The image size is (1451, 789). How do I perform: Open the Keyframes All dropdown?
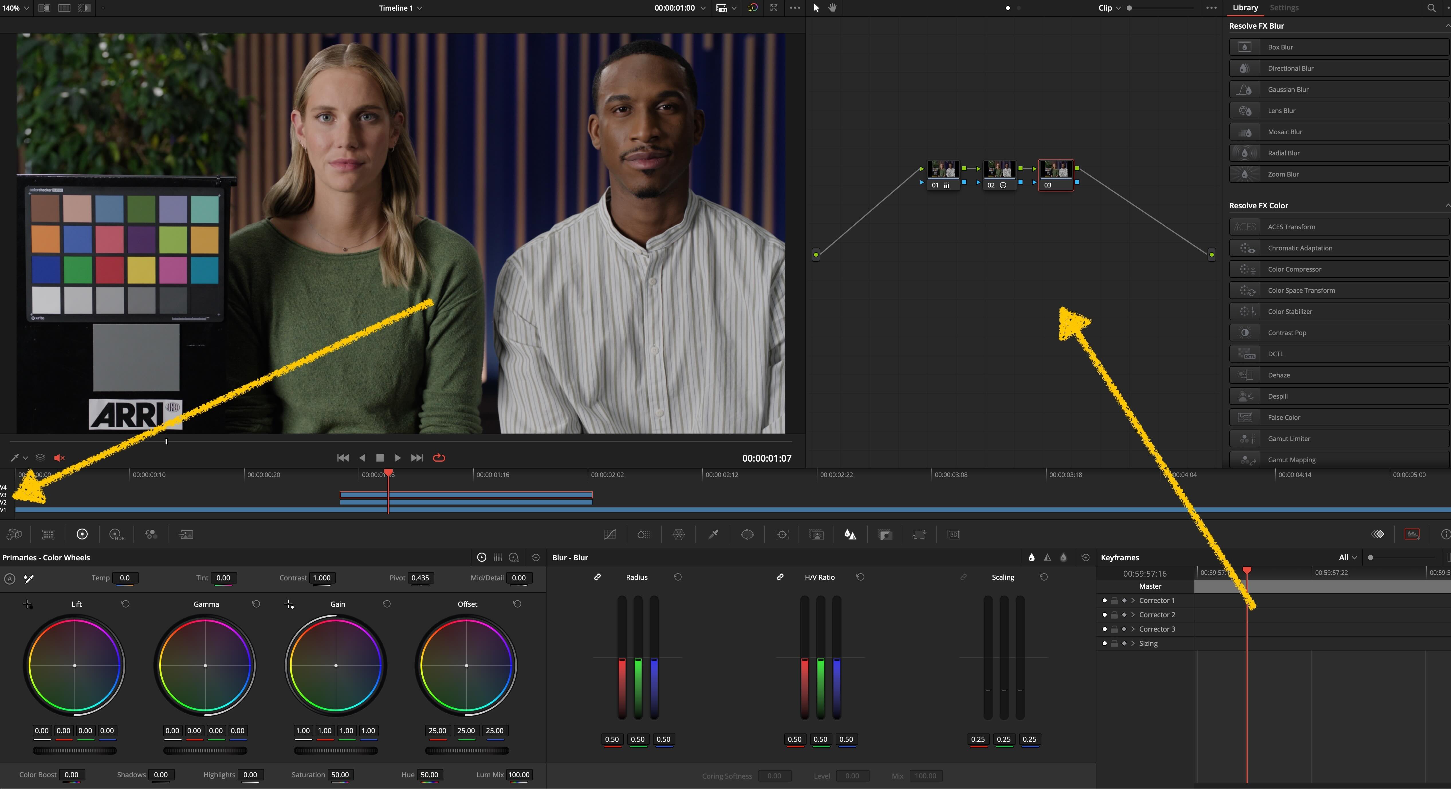pos(1348,557)
